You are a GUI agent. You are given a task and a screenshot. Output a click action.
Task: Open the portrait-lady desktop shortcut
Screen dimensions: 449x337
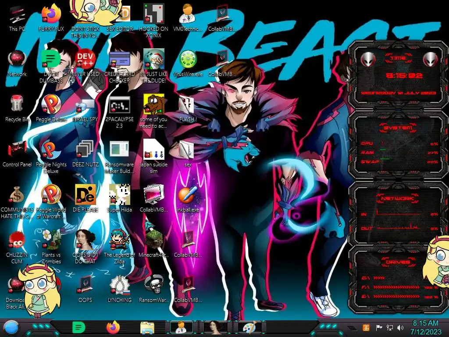[x=86, y=247]
